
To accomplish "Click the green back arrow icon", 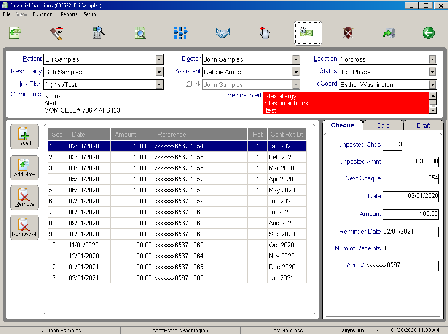I will click(429, 33).
